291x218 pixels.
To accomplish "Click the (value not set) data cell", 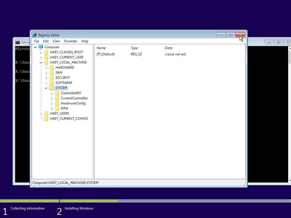I will (175, 54).
